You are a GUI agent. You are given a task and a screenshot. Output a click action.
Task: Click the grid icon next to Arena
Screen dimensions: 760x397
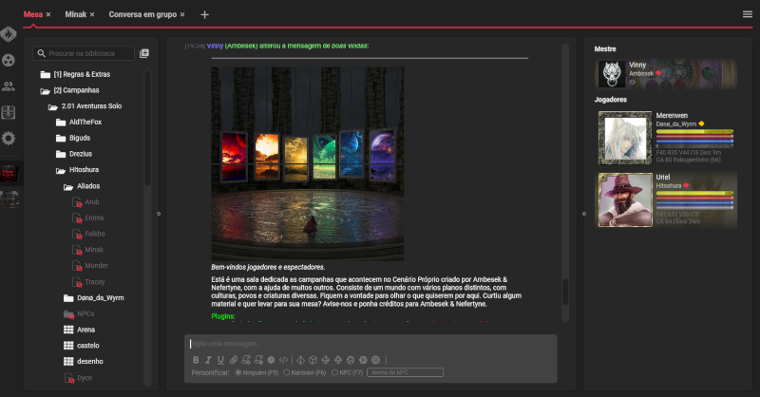[68, 330]
